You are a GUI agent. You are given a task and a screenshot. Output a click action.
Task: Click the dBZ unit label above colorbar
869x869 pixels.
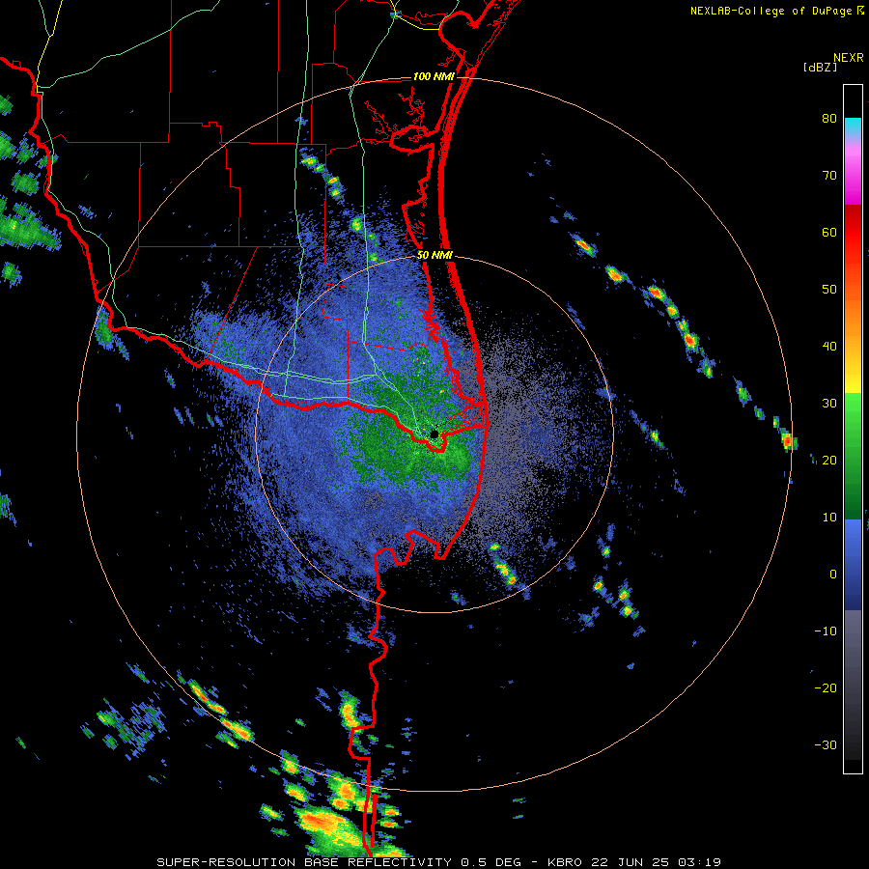[x=820, y=67]
